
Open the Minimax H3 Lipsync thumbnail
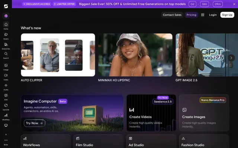point(135,55)
